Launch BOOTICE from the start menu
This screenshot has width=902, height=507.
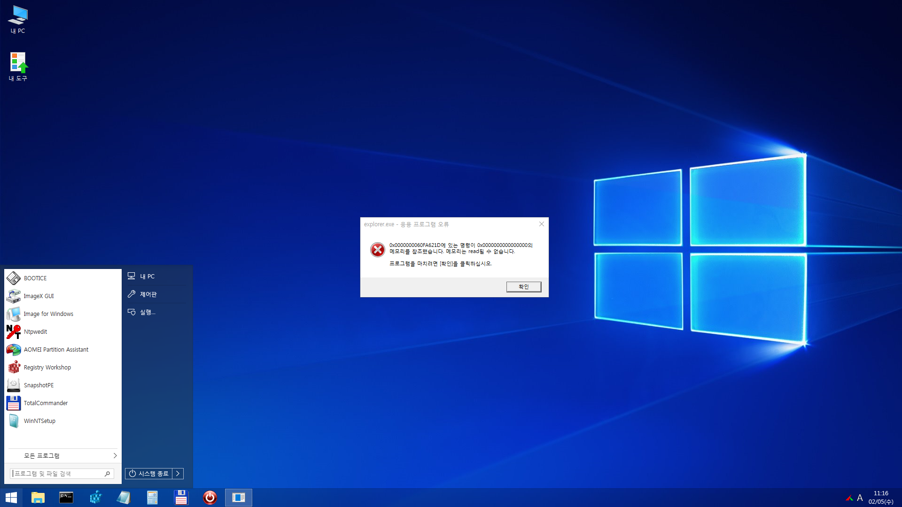63,278
